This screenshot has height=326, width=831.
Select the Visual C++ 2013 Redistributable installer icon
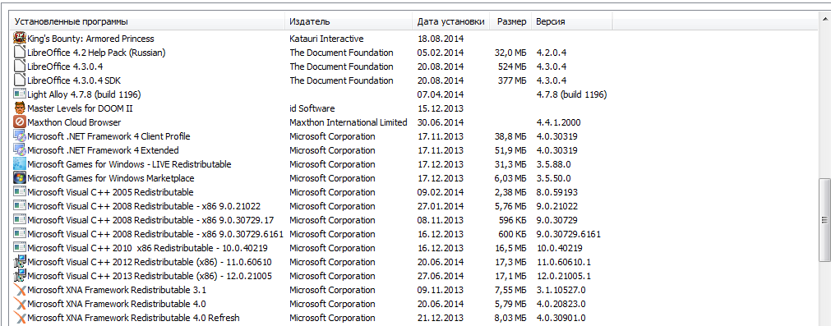click(x=19, y=276)
